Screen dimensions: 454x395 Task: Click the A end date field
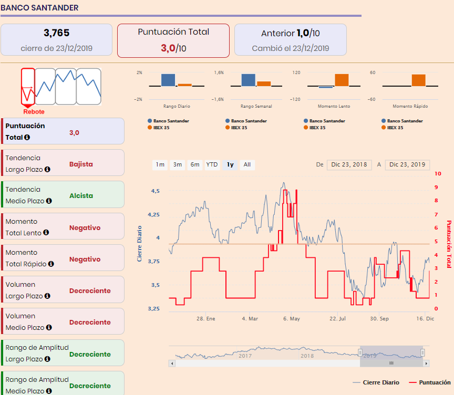(x=407, y=164)
